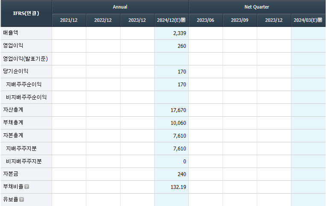This screenshot has height=206, width=326.
Task: Select the Net Quarter header tab
Action: 257,7
